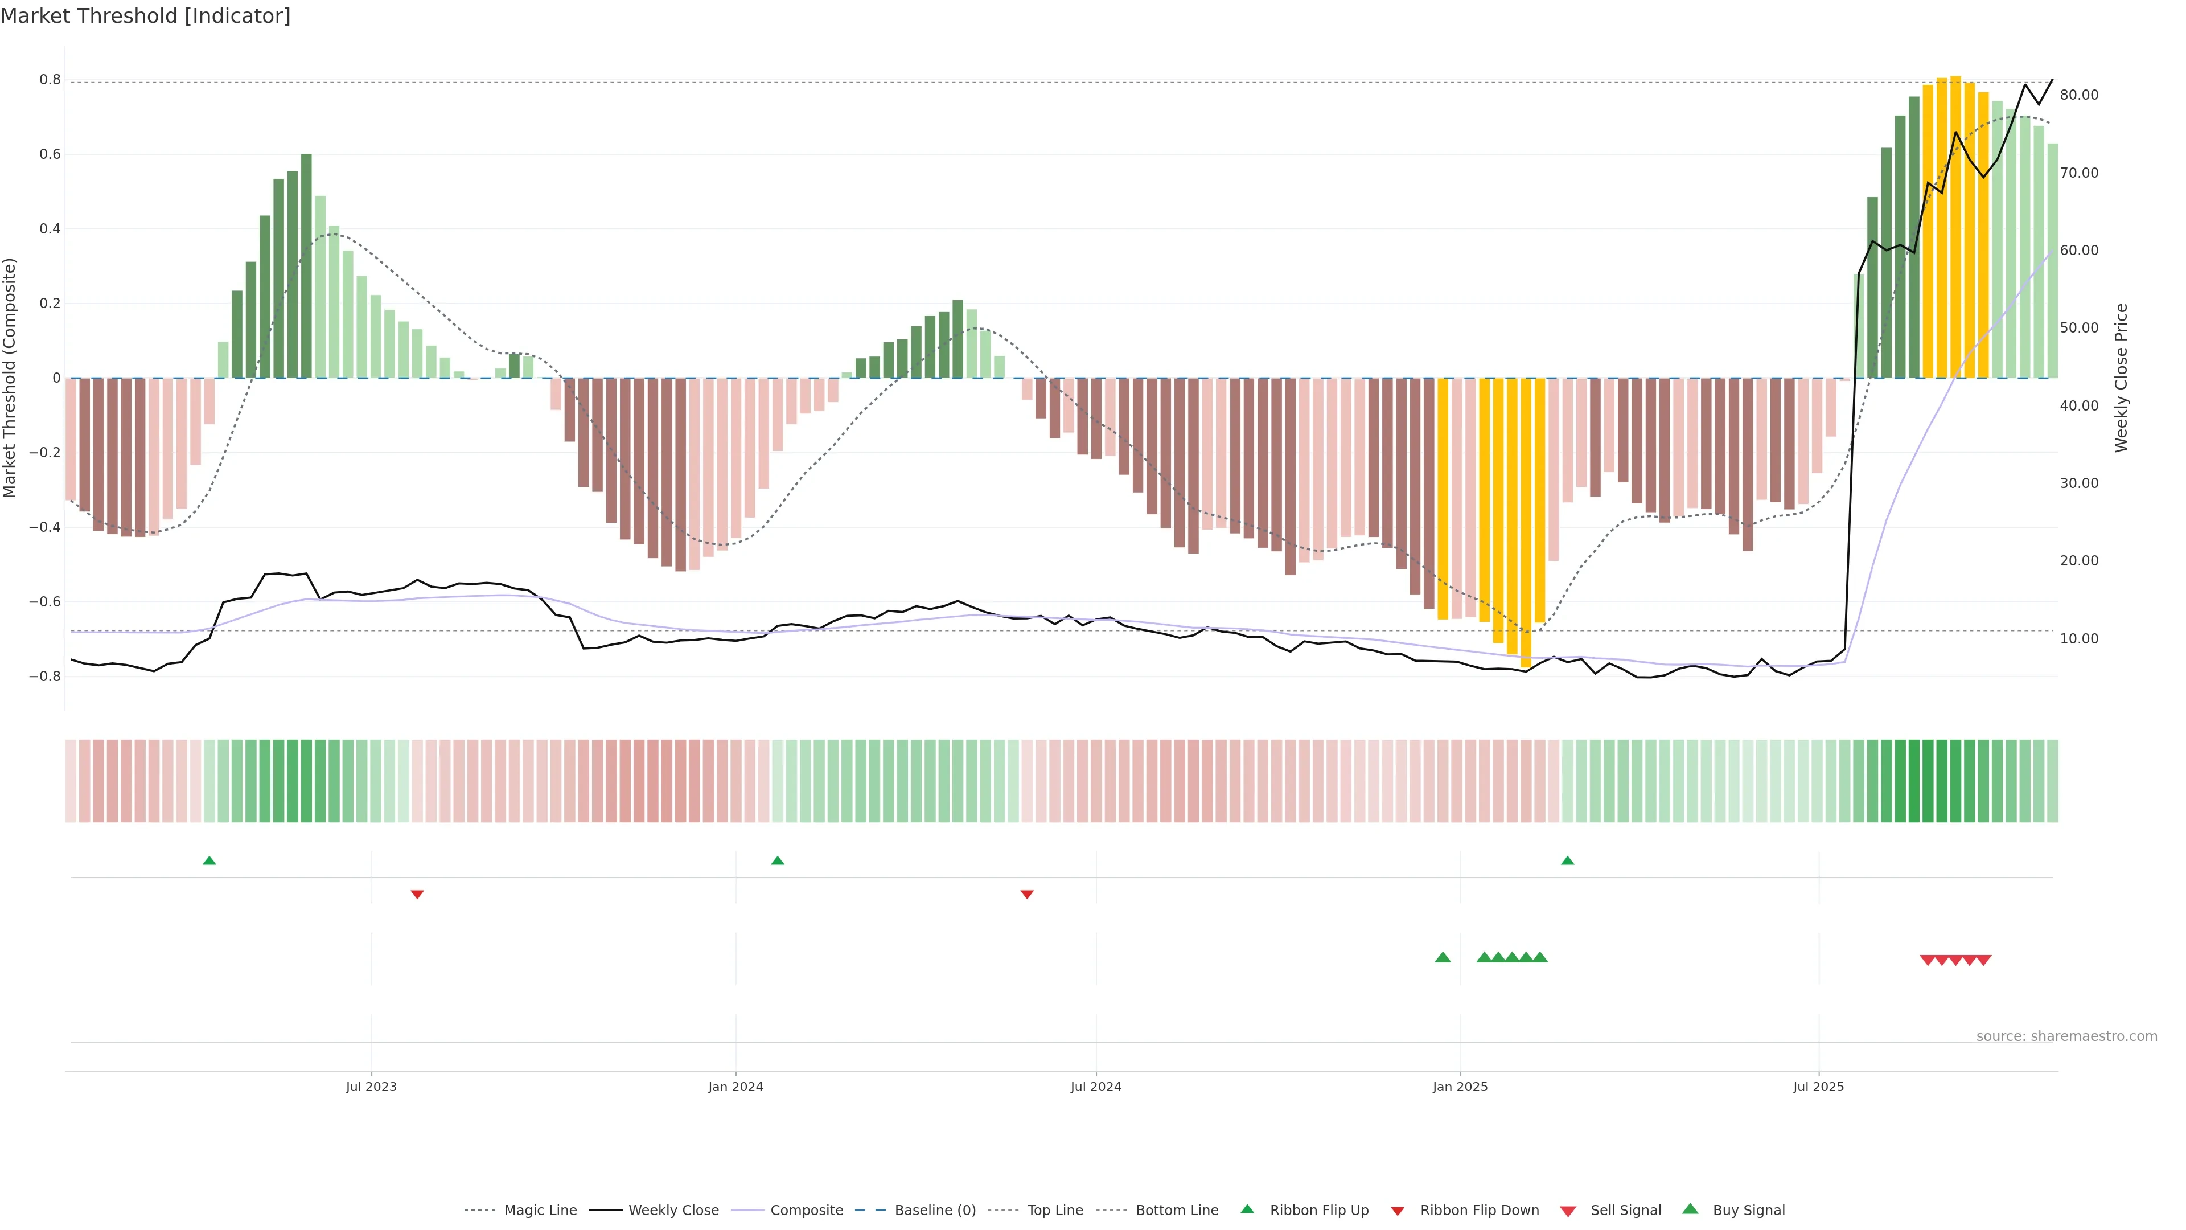The width and height of the screenshot is (2186, 1230).
Task: Click the first green ribbon flip up marker
Action: [209, 861]
